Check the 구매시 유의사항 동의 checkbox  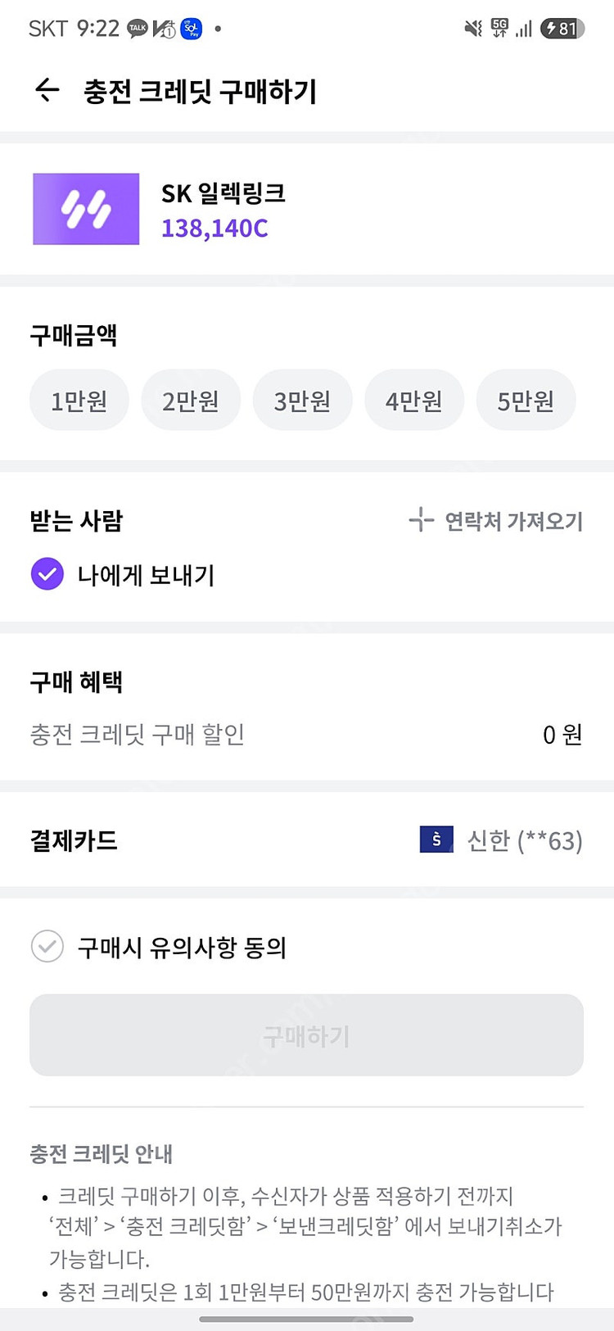tap(47, 947)
